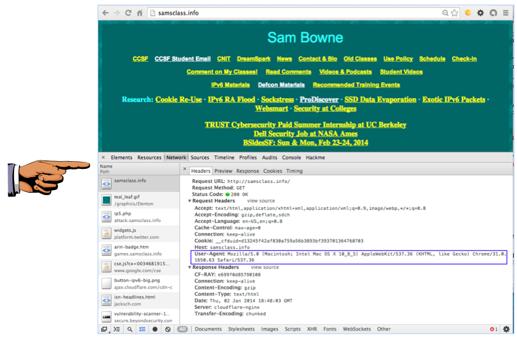
Task: Toggle DevTools dock-side button
Action: pyautogui.click(x=104, y=329)
